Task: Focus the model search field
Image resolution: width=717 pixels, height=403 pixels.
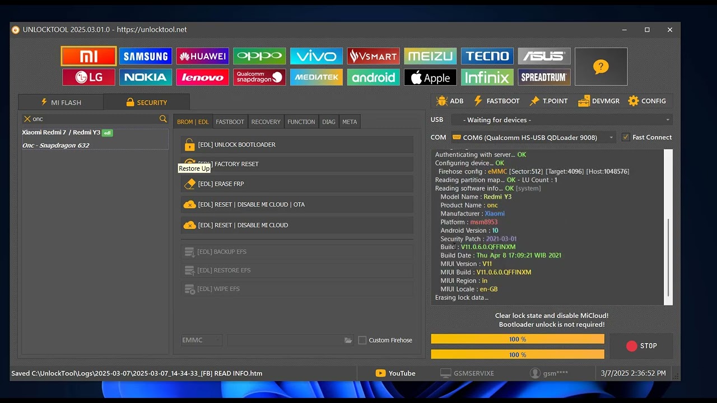Action: tap(95, 119)
